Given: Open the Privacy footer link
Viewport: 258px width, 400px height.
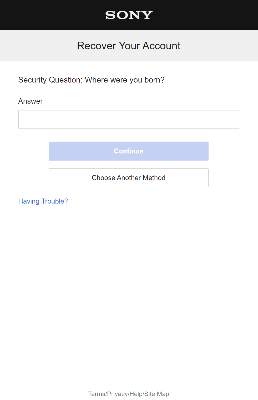Looking at the screenshot, I should (117, 394).
